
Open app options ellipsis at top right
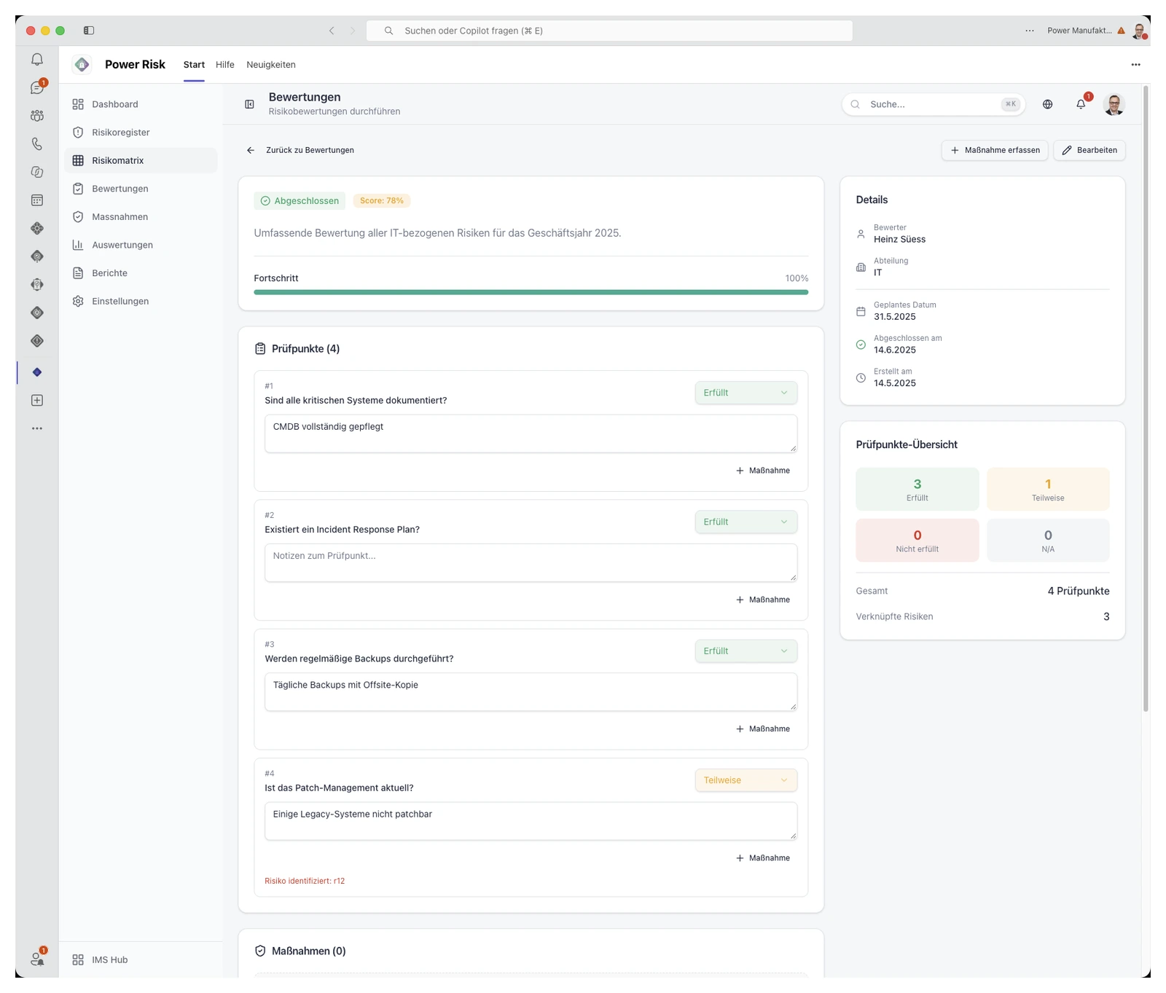pos(1135,64)
